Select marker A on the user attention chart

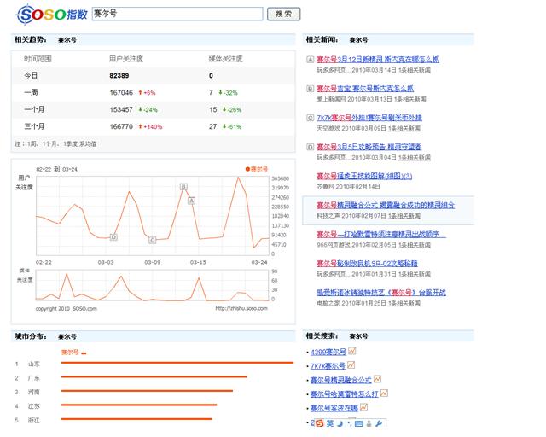click(x=191, y=201)
